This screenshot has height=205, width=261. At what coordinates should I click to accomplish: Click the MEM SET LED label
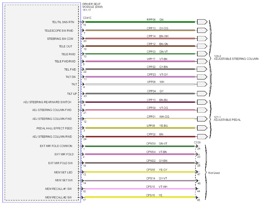pyautogui.click(x=63, y=172)
